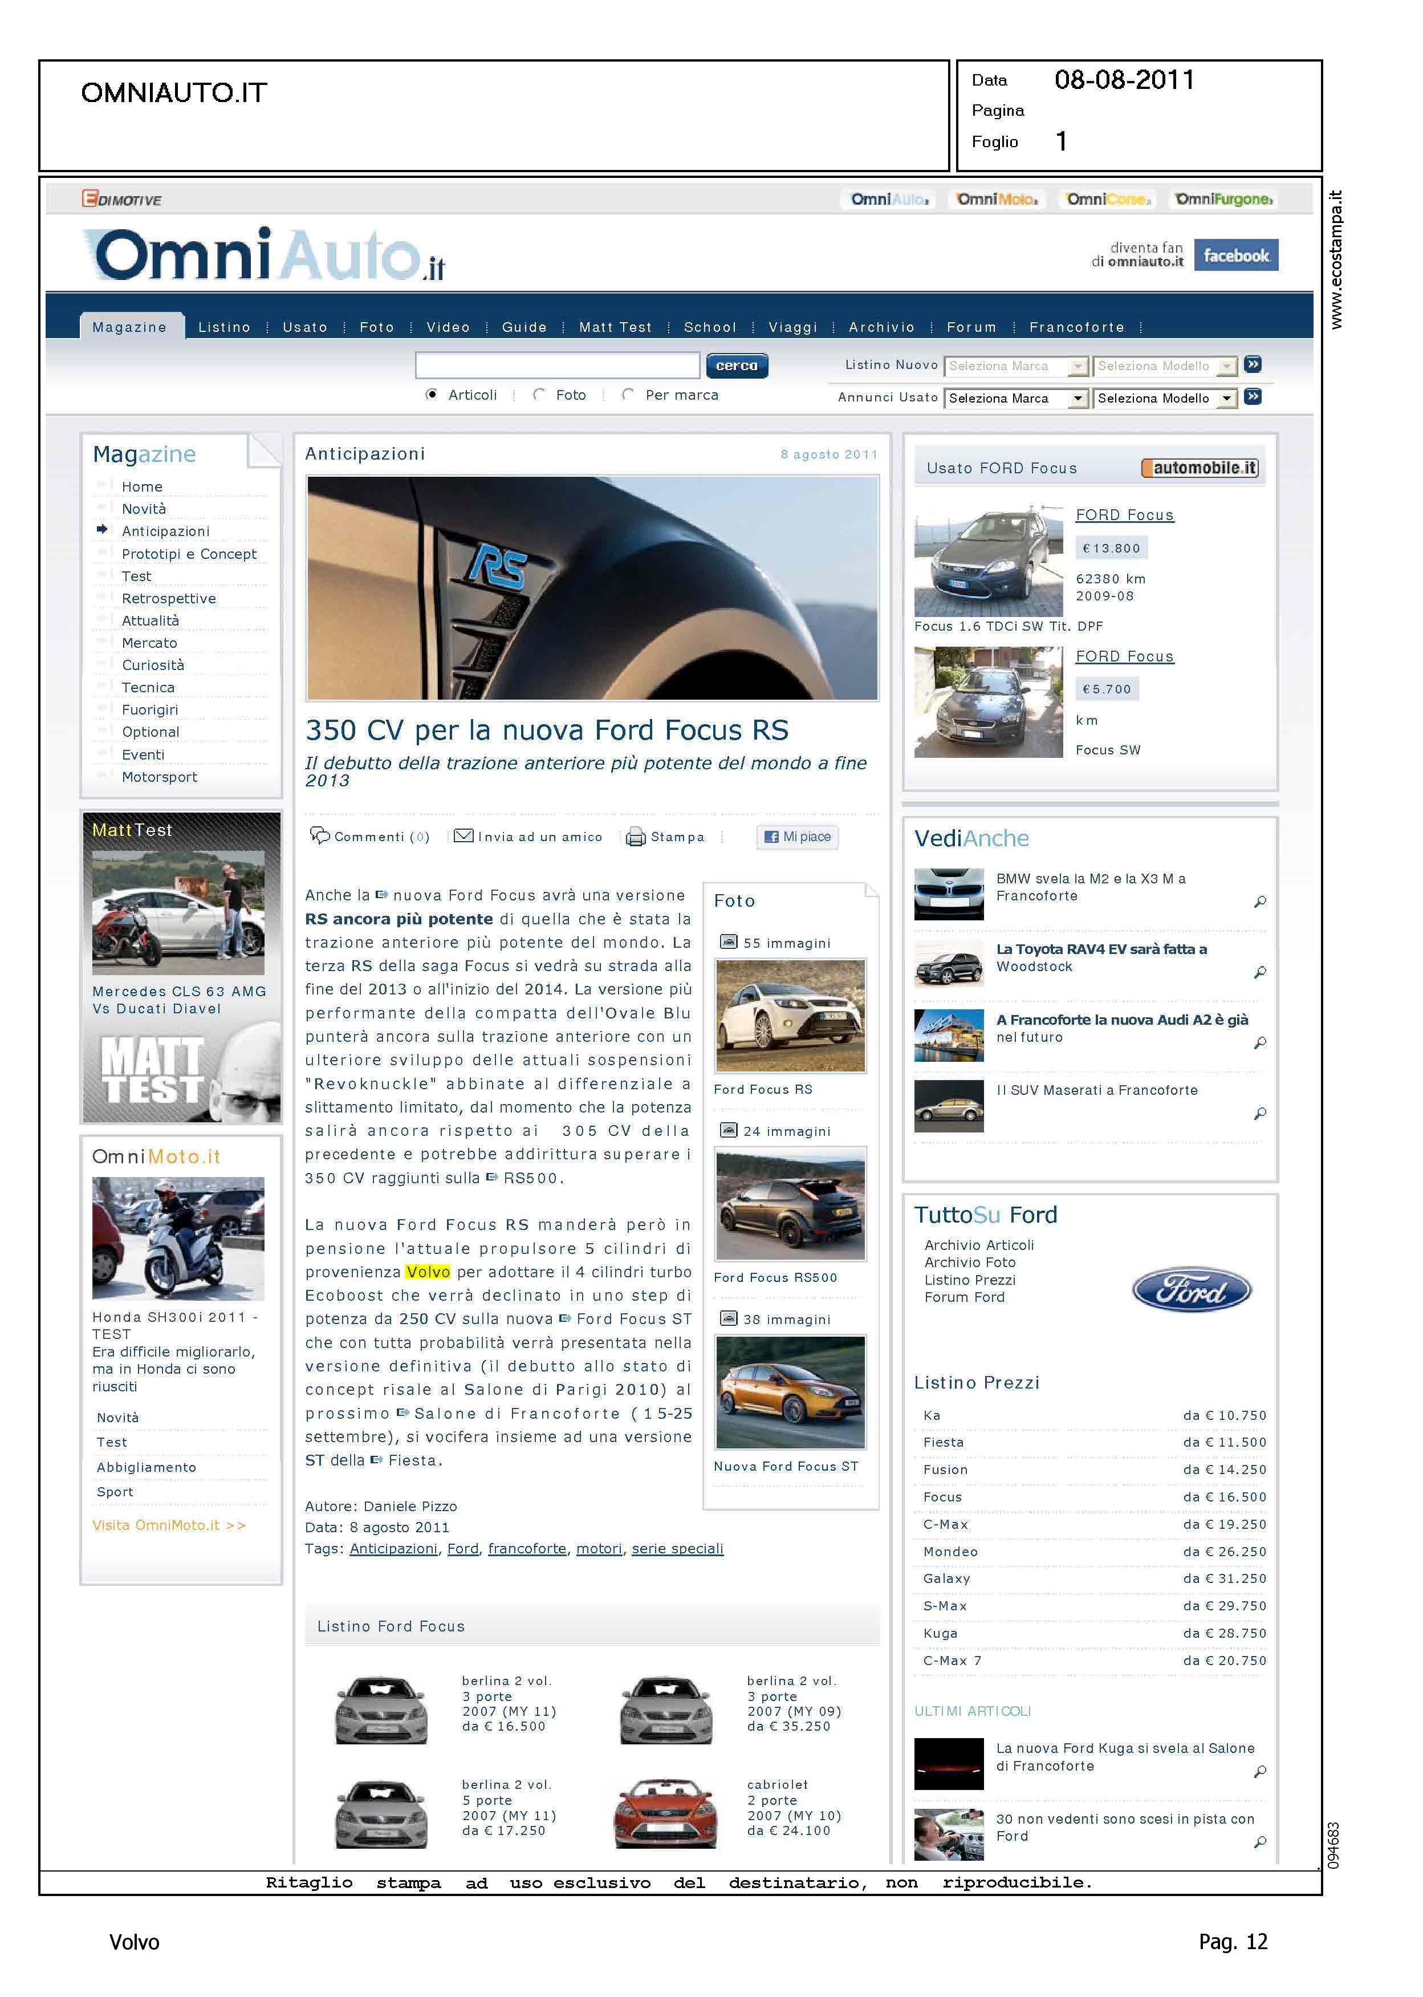Open the francoforte tag link
Screen dimensions: 1423x1997
tap(527, 1548)
